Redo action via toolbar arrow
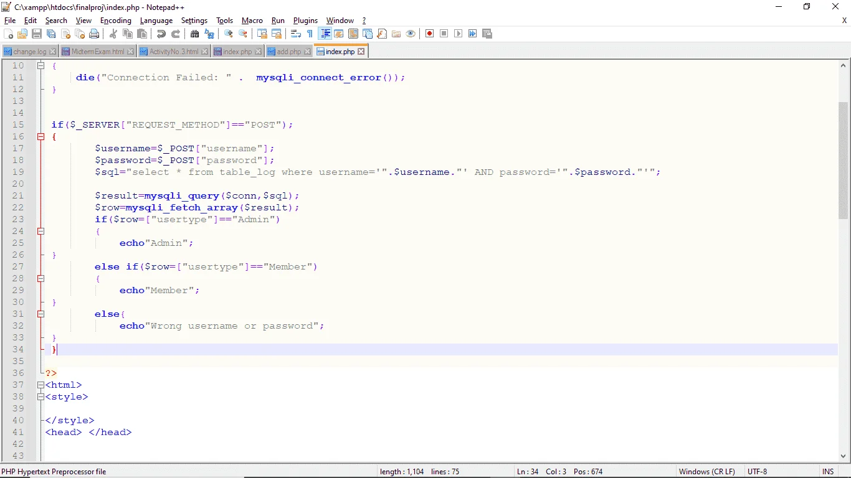 pyautogui.click(x=176, y=34)
